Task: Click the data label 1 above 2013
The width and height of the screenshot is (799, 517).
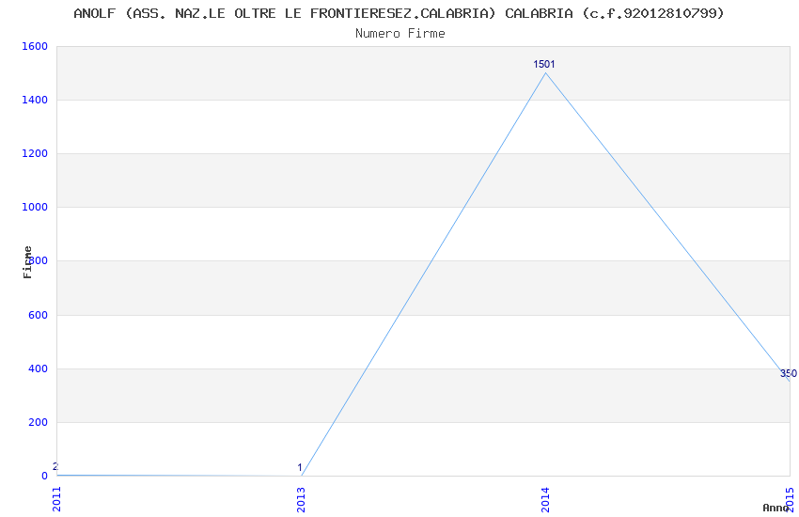Action: tap(300, 467)
